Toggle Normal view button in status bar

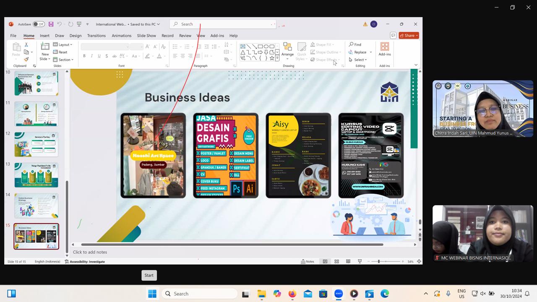tap(325, 261)
